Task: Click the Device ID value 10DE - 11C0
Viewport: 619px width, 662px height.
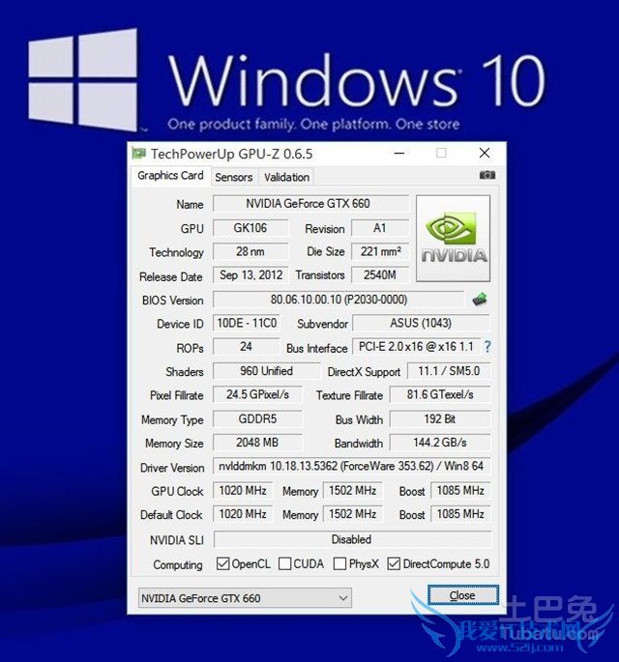Action: click(x=247, y=324)
